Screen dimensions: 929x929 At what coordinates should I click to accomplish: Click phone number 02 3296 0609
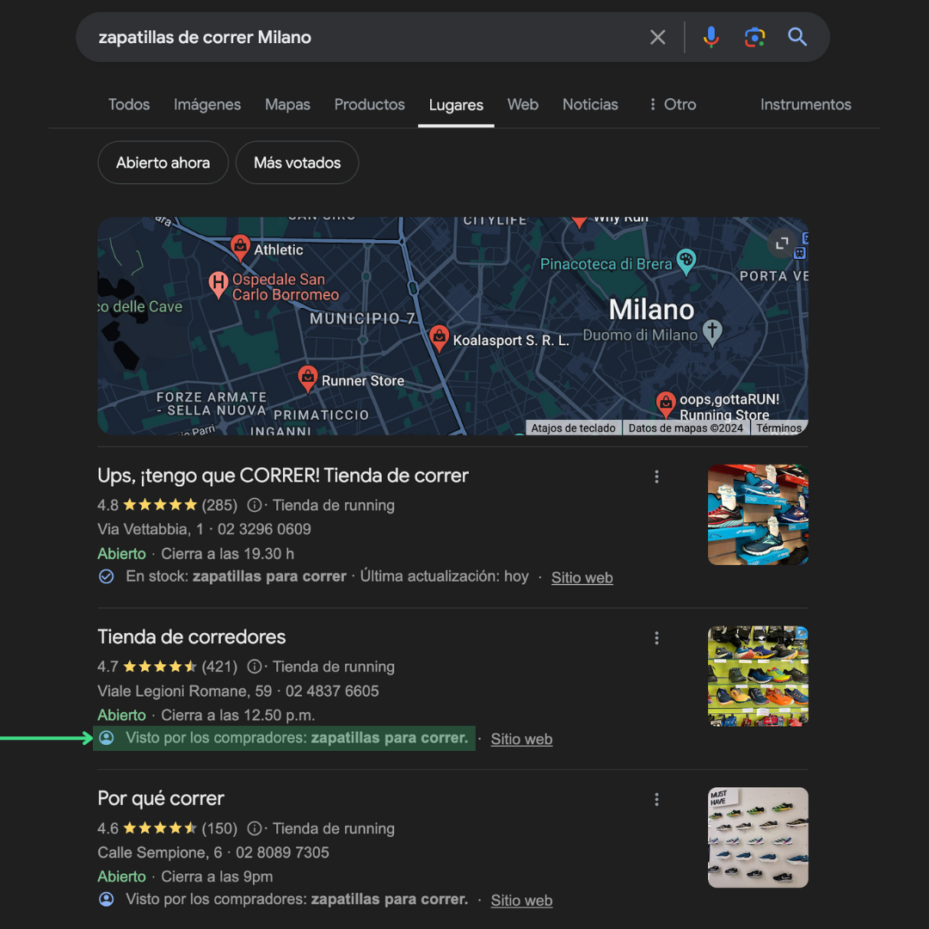264,529
